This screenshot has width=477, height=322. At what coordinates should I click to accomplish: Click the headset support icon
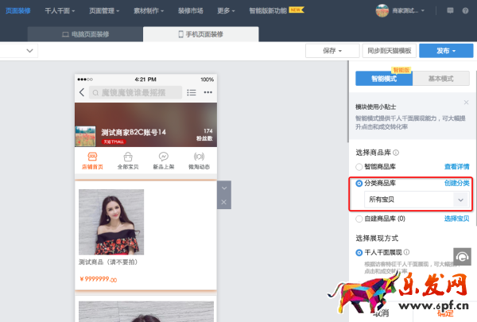pos(462,257)
